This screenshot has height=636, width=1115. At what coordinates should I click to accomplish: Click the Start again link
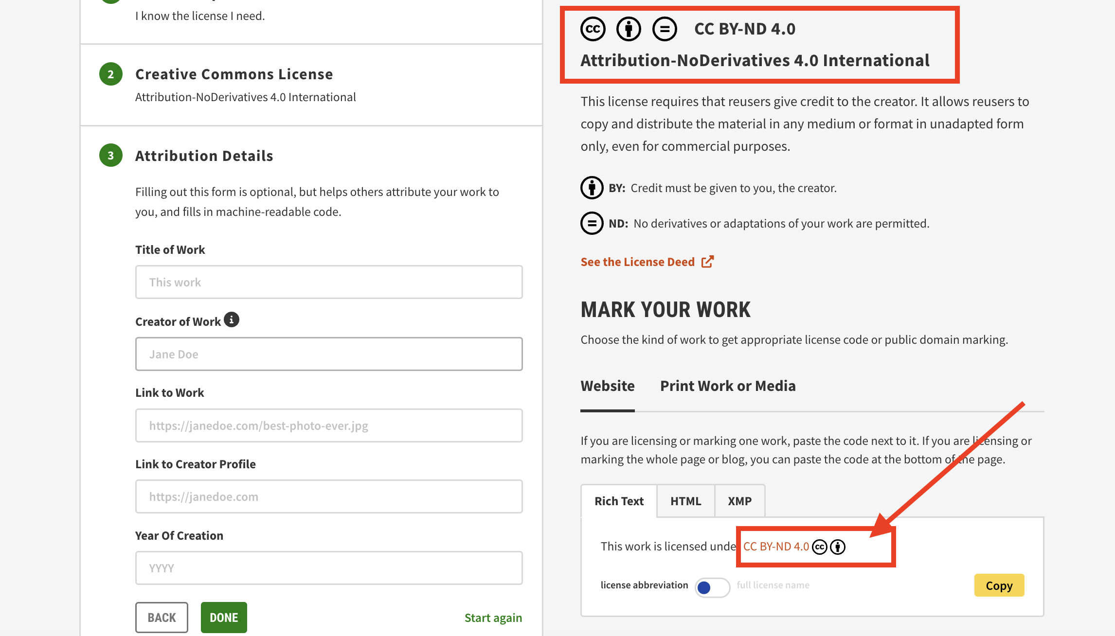click(493, 617)
